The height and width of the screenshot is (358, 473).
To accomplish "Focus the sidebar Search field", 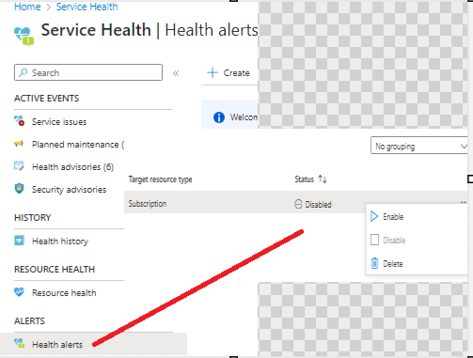I will (88, 72).
